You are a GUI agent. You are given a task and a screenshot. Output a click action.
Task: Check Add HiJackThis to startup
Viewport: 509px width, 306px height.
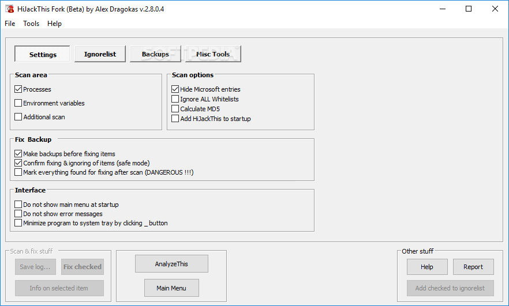(175, 119)
